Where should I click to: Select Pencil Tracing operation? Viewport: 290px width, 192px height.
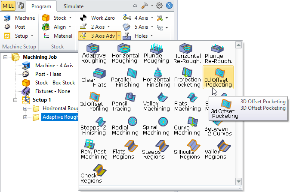(x=123, y=102)
